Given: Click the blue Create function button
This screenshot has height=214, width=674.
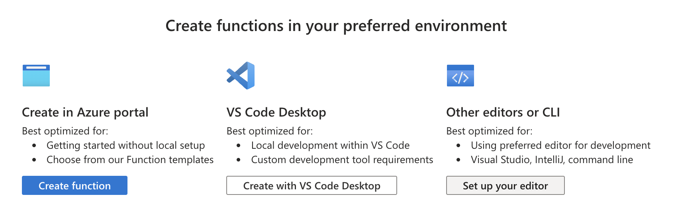Looking at the screenshot, I should pyautogui.click(x=74, y=185).
